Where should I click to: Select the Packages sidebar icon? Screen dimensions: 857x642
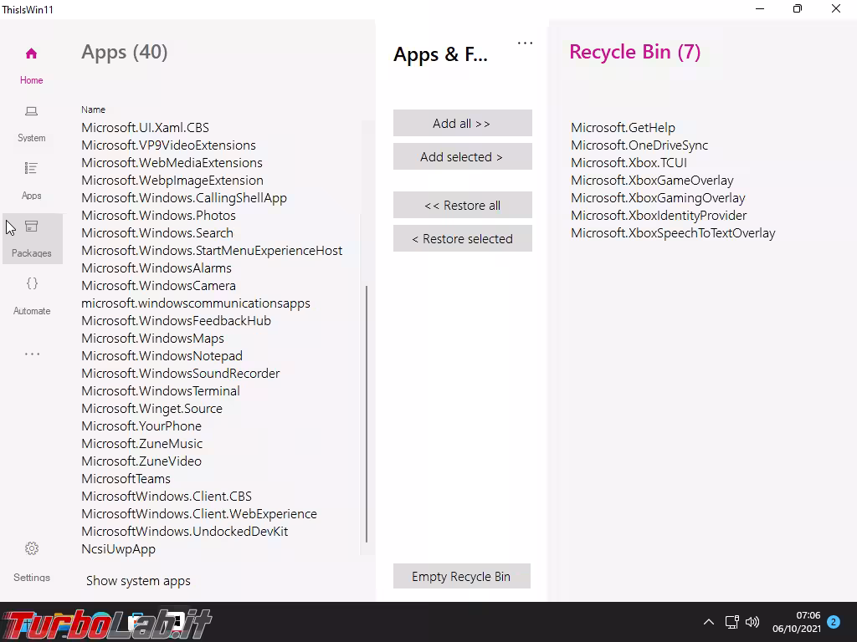coord(31,227)
